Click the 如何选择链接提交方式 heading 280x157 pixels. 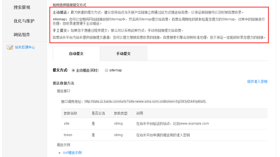[69, 5]
